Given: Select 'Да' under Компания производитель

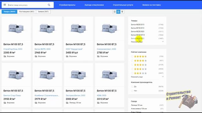Looking at the screenshot, I should point(132,87).
